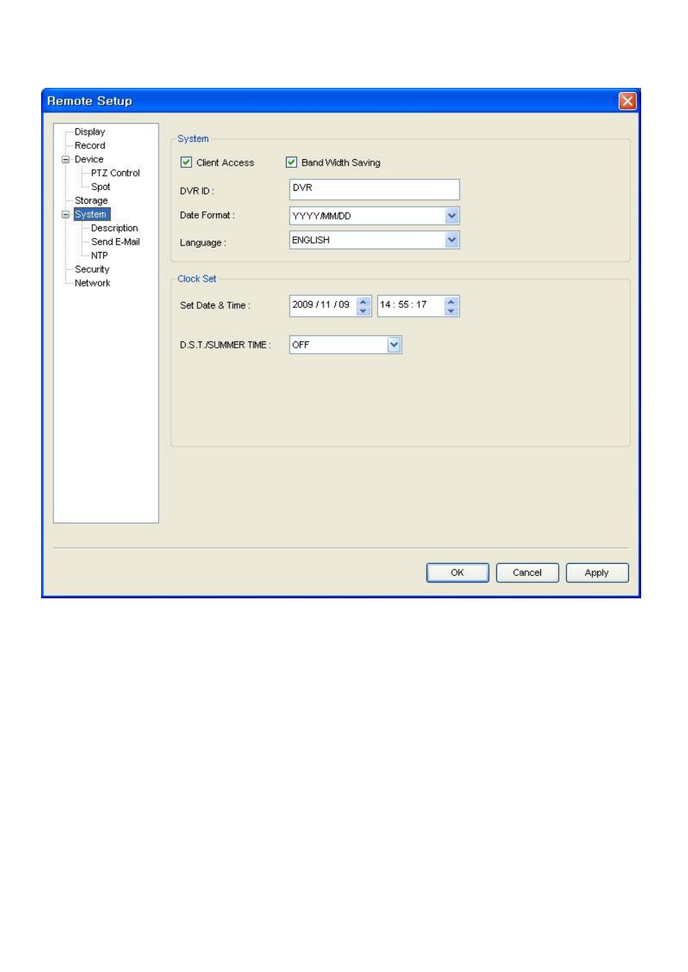Select Device in the tree
This screenshot has width=688, height=972.
[89, 159]
